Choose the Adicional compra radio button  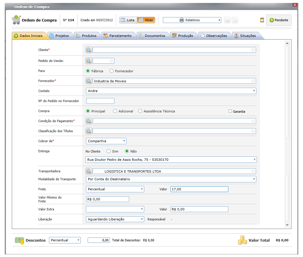[x=115, y=111]
